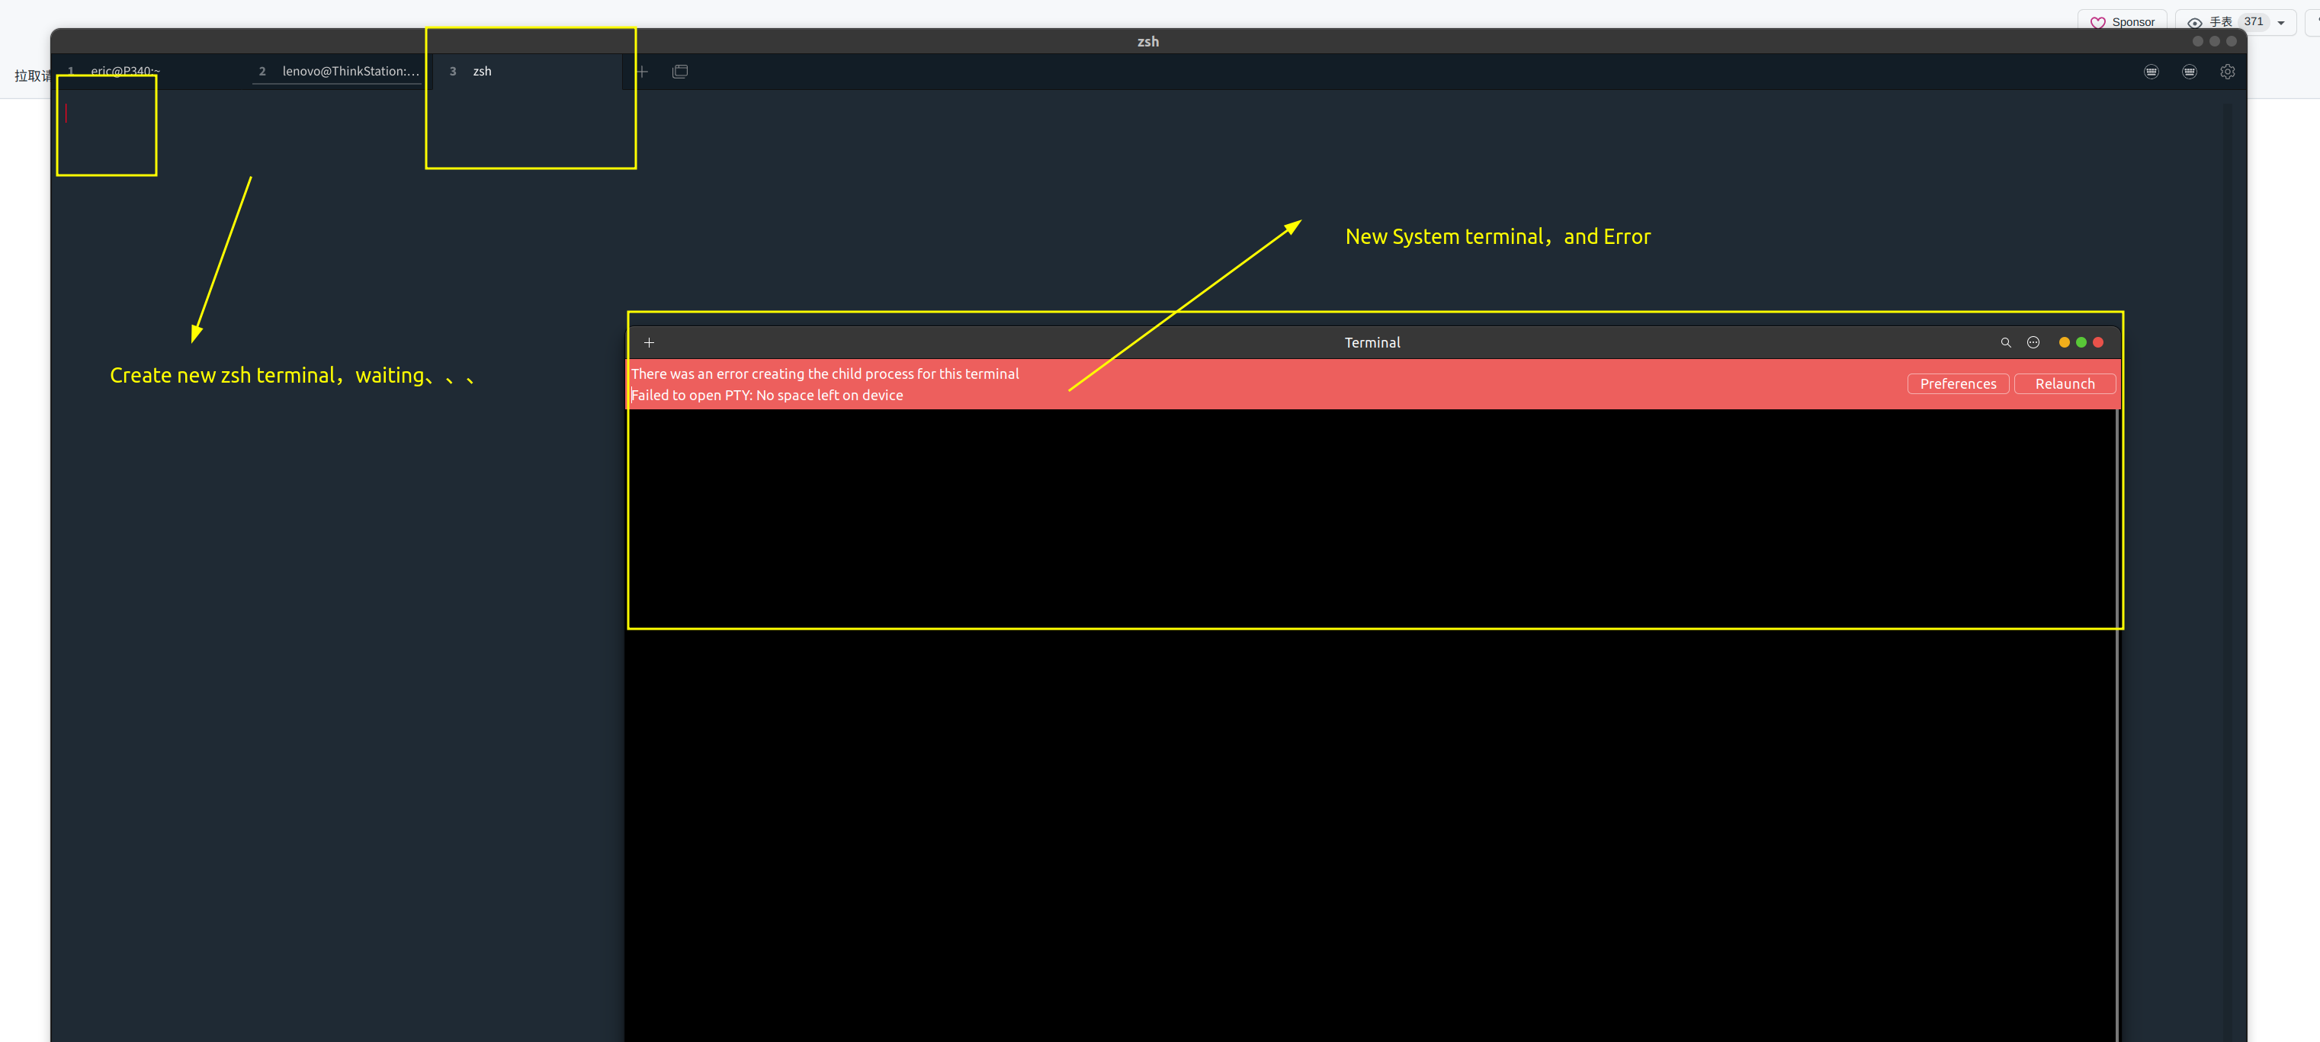2320x1042 pixels.
Task: Click the keyboard icon farther from the gear
Action: click(2152, 72)
